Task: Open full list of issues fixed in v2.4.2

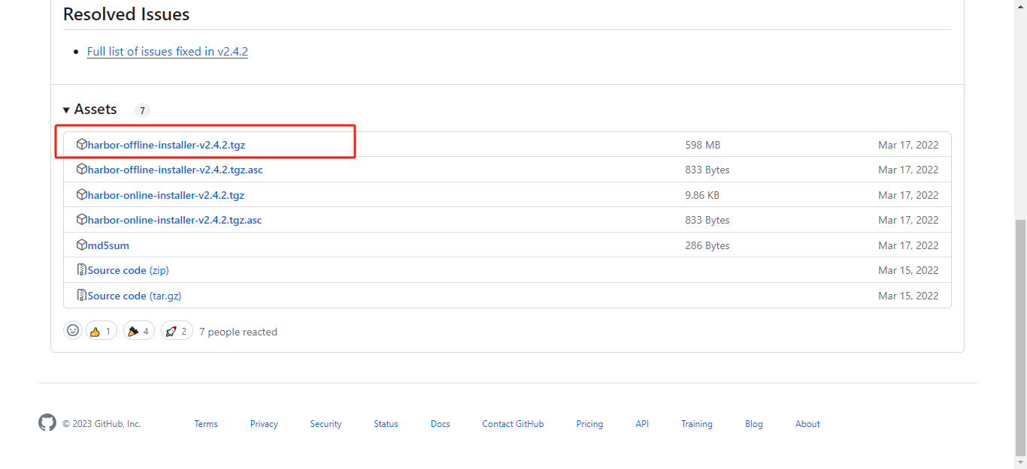Action: pos(168,52)
